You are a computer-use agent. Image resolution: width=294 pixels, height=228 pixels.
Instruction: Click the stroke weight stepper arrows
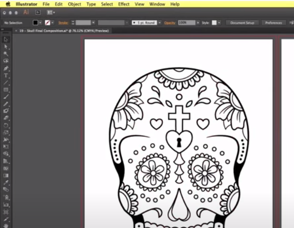point(73,23)
